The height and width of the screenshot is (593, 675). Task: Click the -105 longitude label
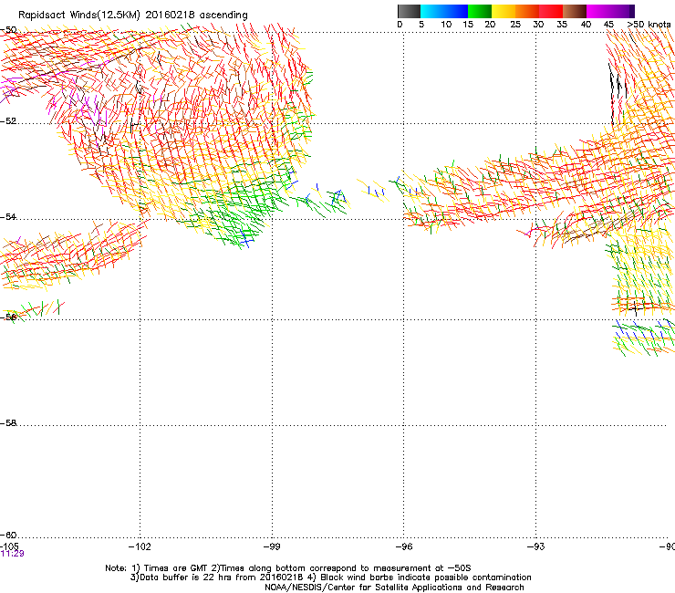[9, 546]
